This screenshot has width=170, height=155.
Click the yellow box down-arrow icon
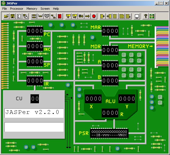pyautogui.click(x=68, y=16)
